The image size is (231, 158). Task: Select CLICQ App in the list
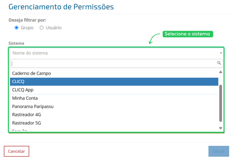[114, 90]
